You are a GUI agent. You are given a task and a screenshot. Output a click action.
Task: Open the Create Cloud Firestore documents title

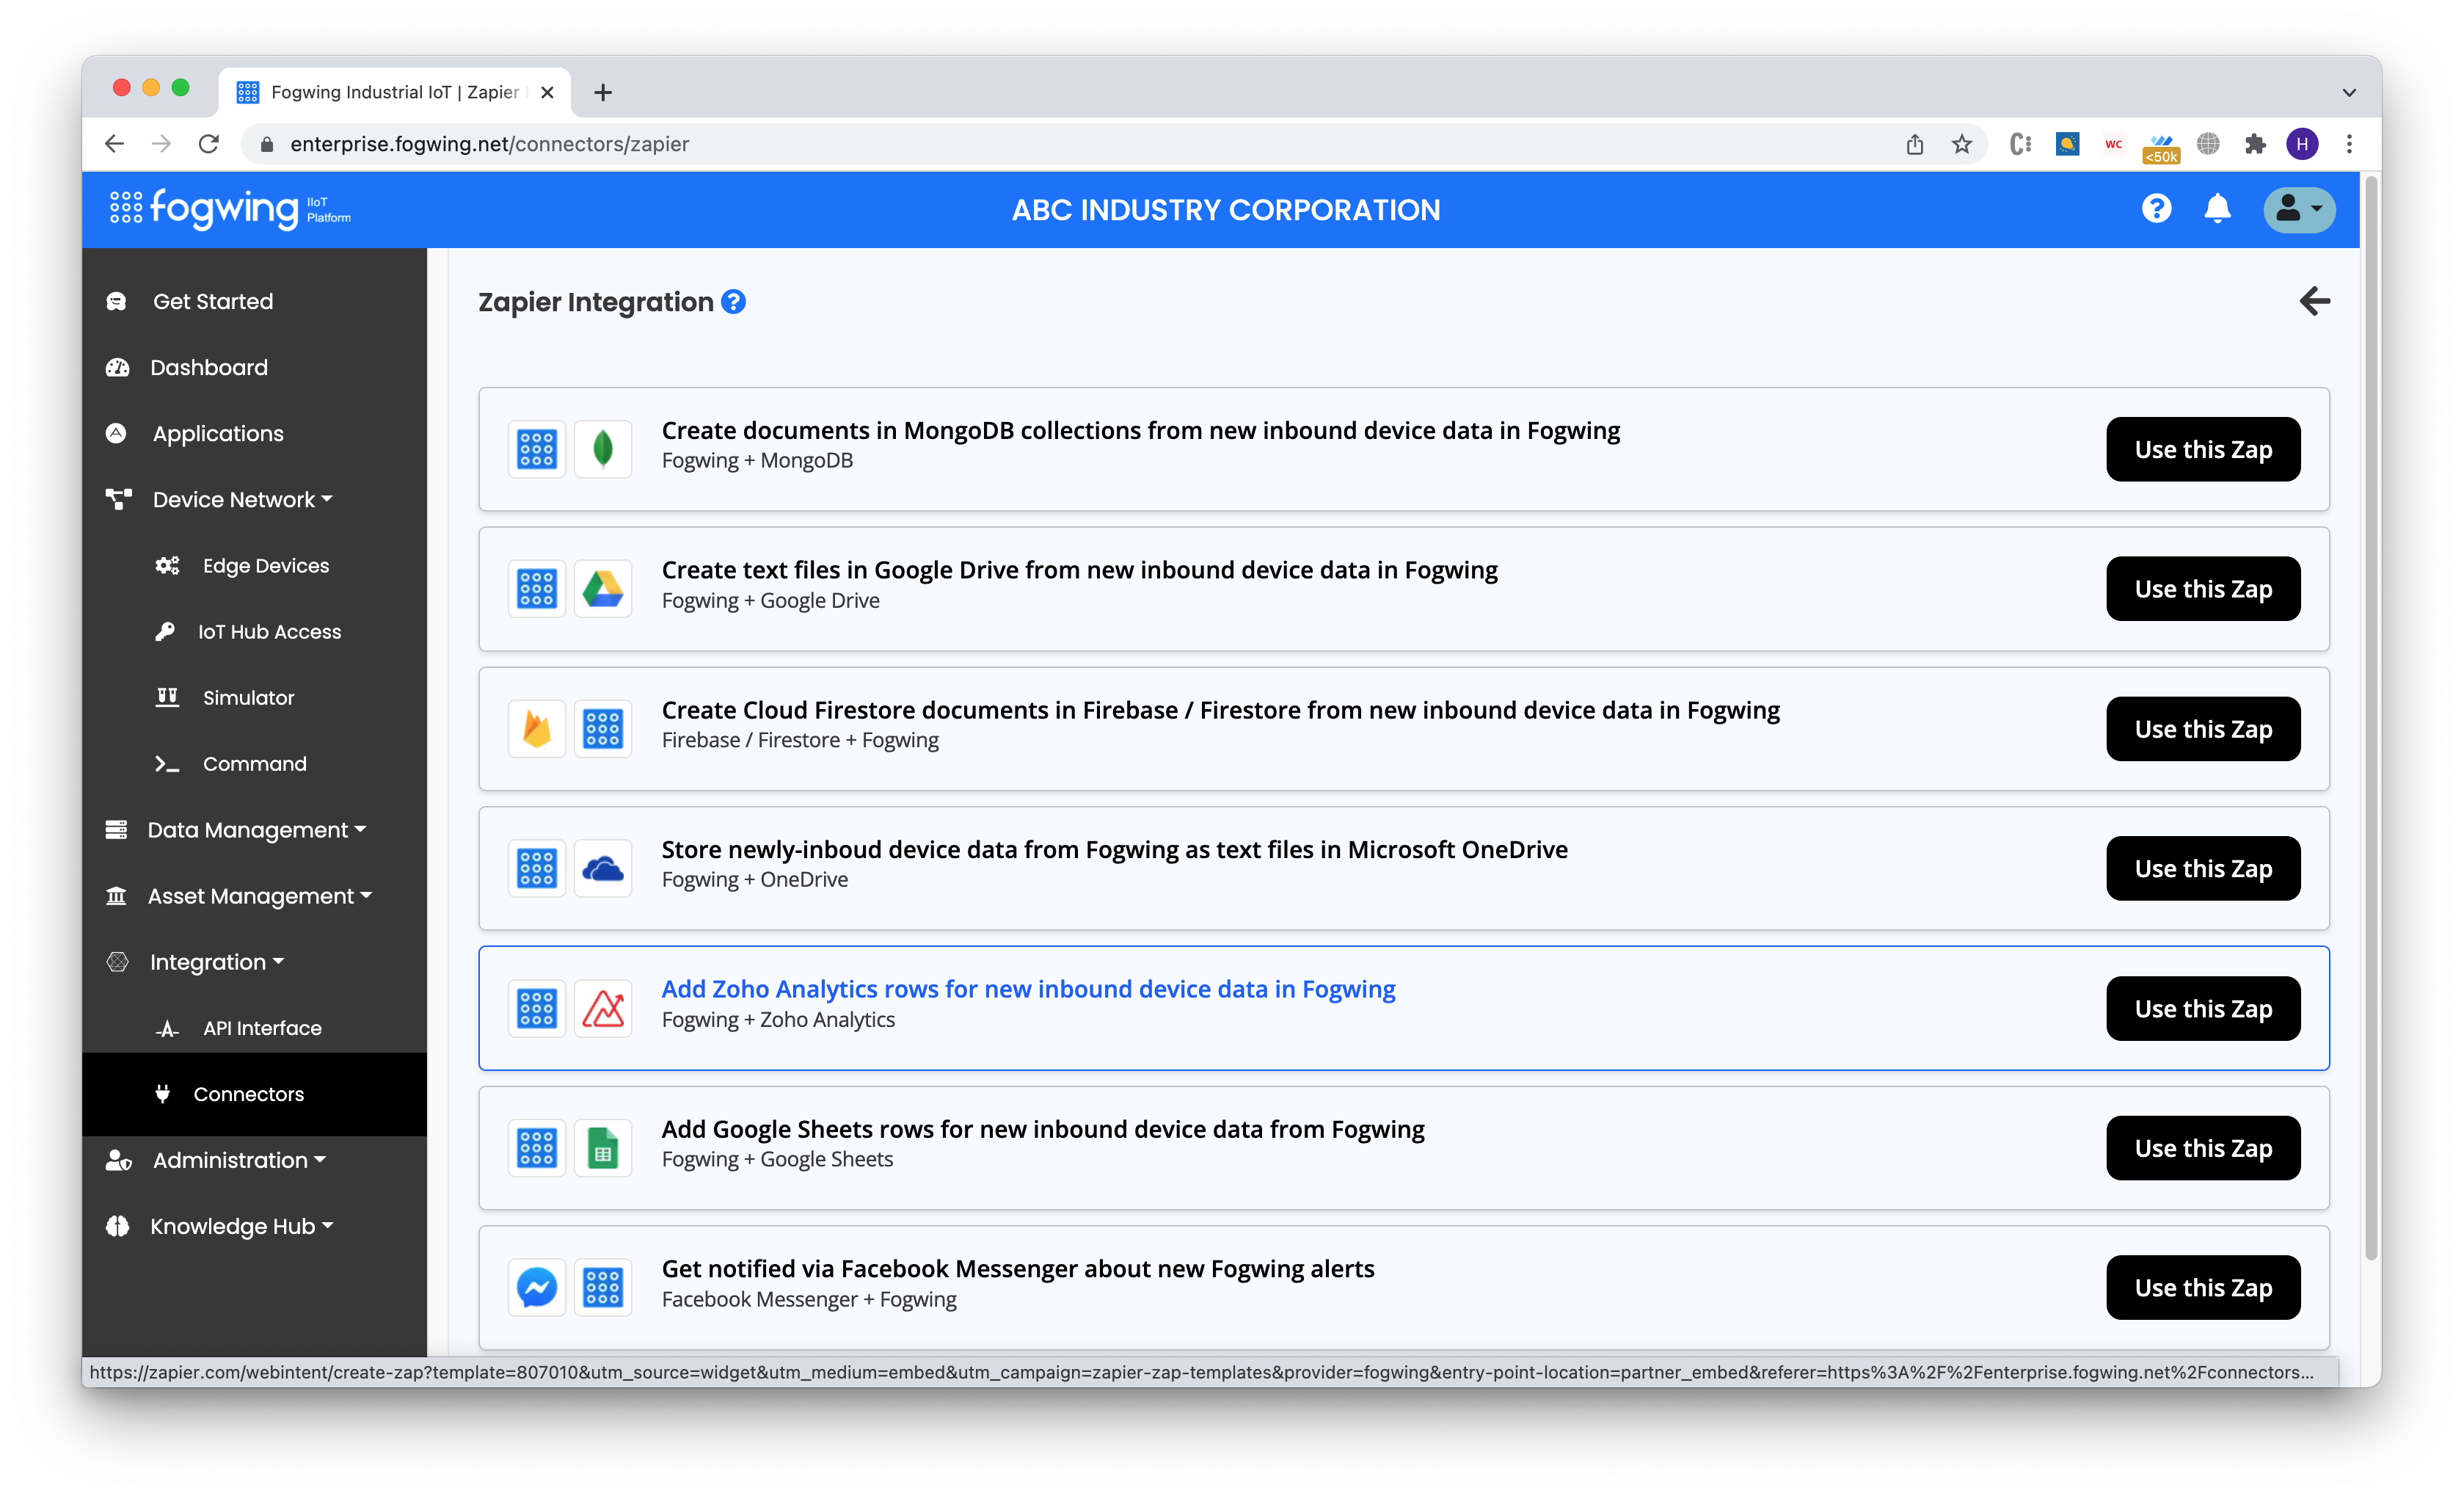click(1221, 710)
